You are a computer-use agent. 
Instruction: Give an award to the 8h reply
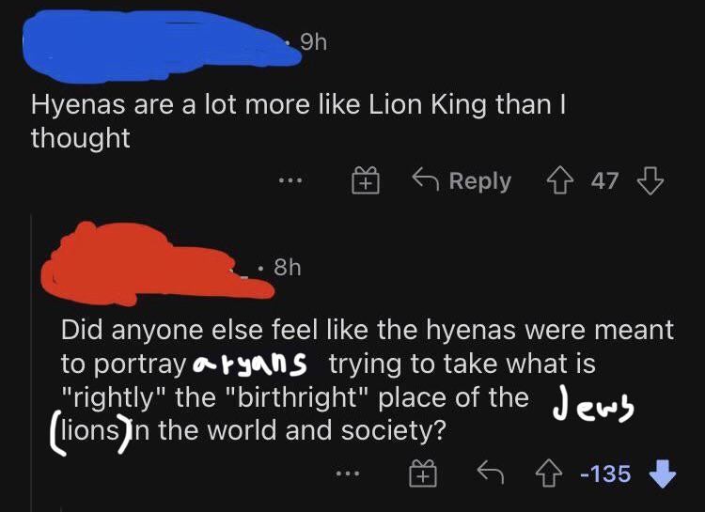[423, 474]
